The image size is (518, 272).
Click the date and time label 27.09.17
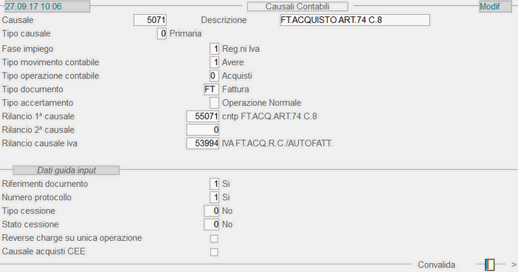point(47,6)
